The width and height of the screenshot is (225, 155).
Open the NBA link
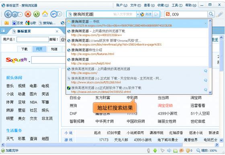[x=33, y=102]
